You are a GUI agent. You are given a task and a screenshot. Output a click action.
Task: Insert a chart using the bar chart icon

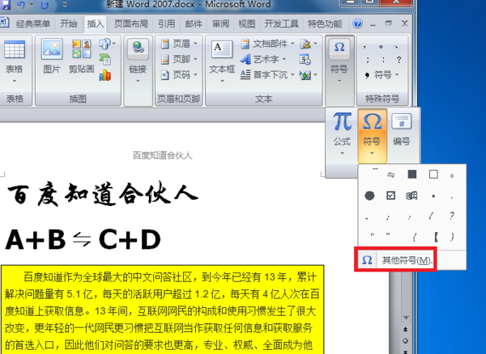pyautogui.click(x=105, y=75)
